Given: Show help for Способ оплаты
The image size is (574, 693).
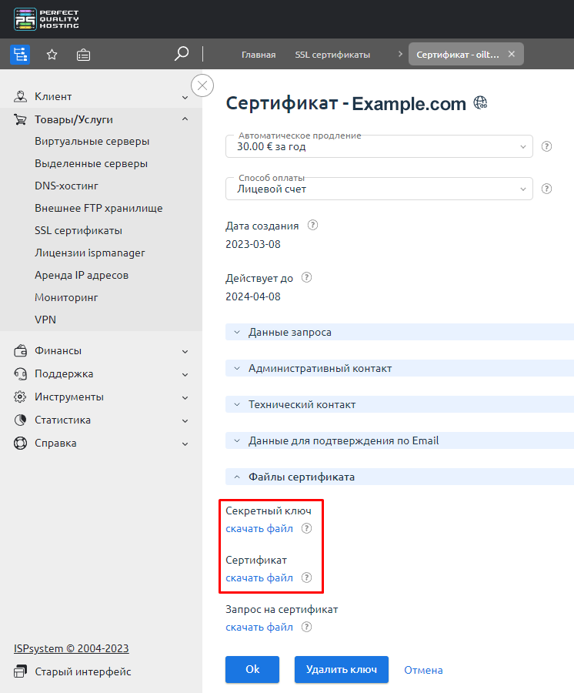Looking at the screenshot, I should coord(546,189).
